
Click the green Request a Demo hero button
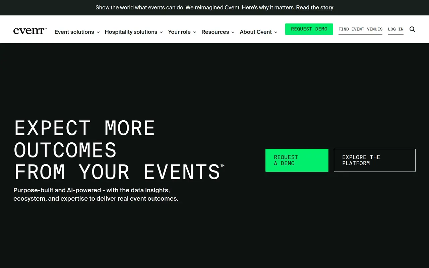(x=297, y=160)
